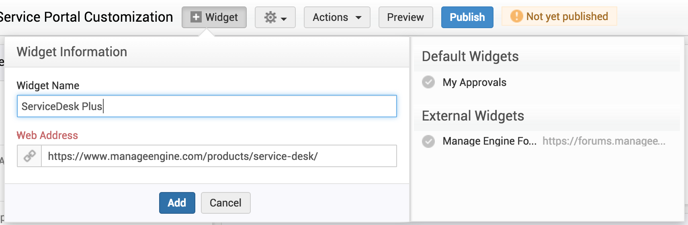Click the plus icon on Widget button

click(196, 17)
